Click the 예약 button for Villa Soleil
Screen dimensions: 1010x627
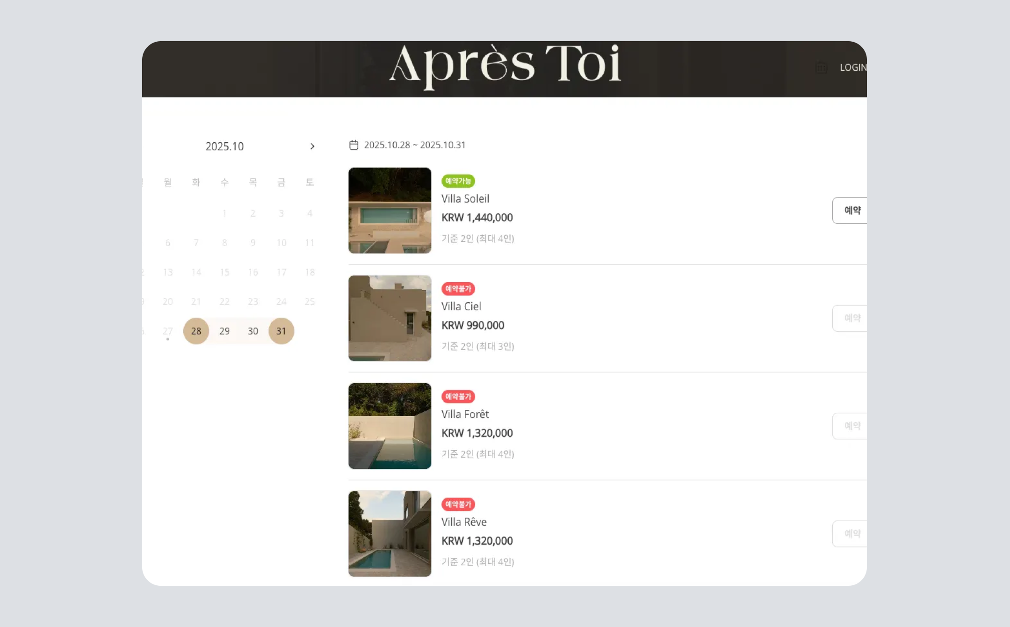coord(850,211)
